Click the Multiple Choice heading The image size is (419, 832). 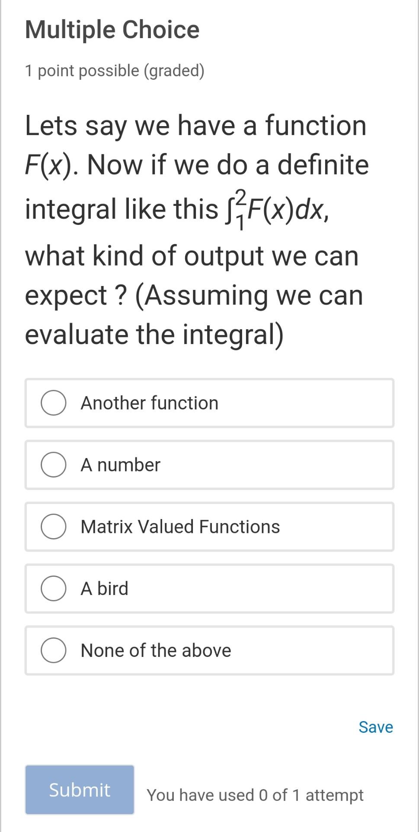(112, 29)
